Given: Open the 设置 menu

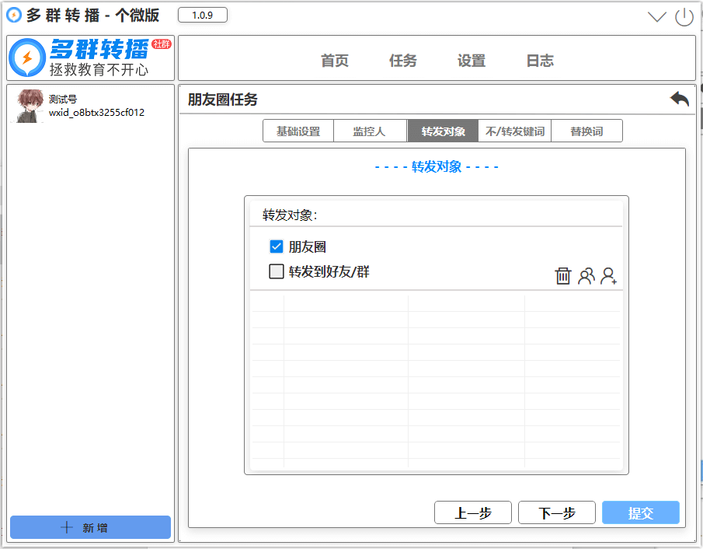Looking at the screenshot, I should click(472, 60).
